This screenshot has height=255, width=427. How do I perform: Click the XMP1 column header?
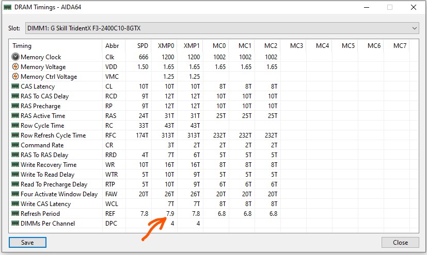click(190, 46)
